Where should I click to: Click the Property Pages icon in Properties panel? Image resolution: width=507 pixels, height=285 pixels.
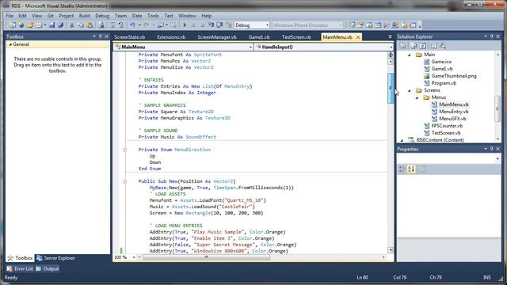pos(422,169)
